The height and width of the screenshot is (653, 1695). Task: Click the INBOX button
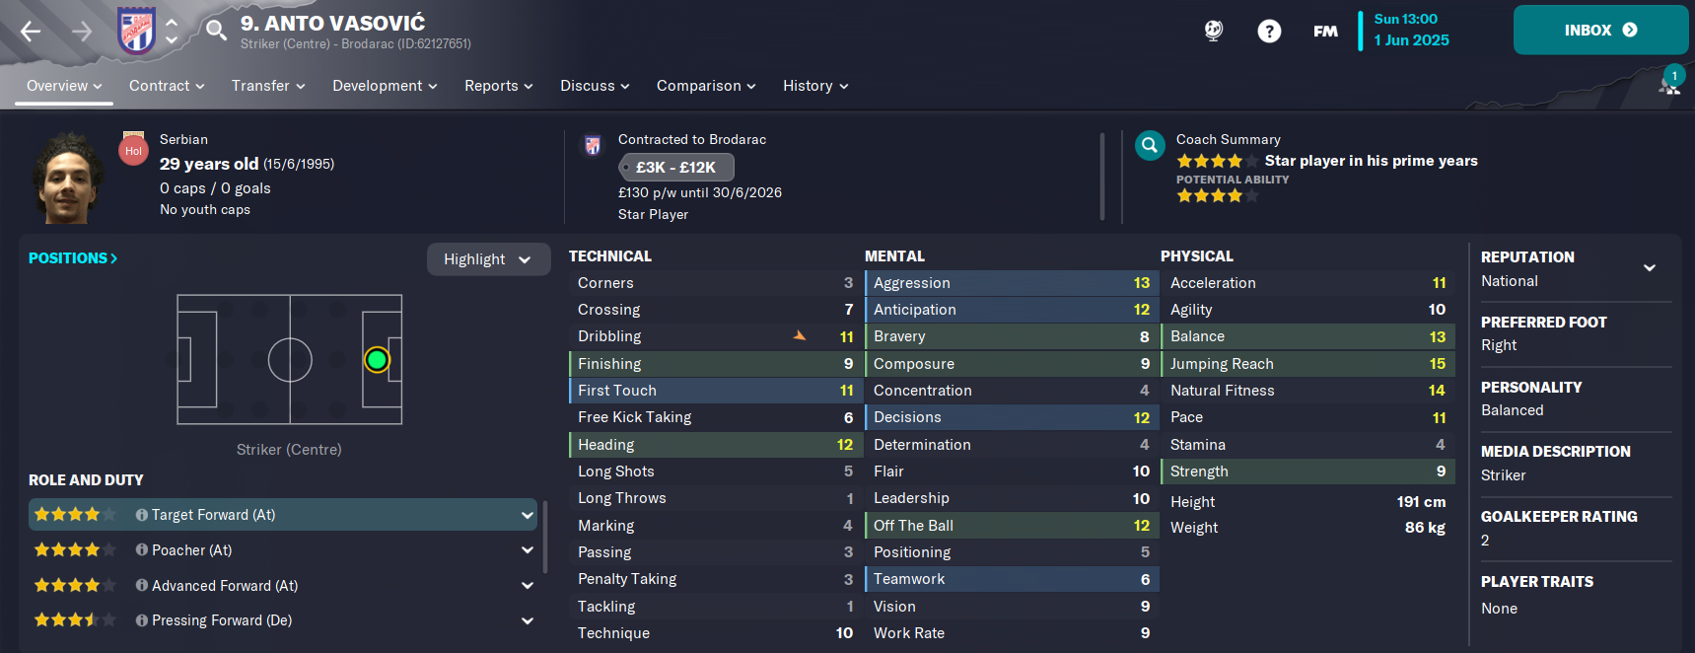[1600, 30]
